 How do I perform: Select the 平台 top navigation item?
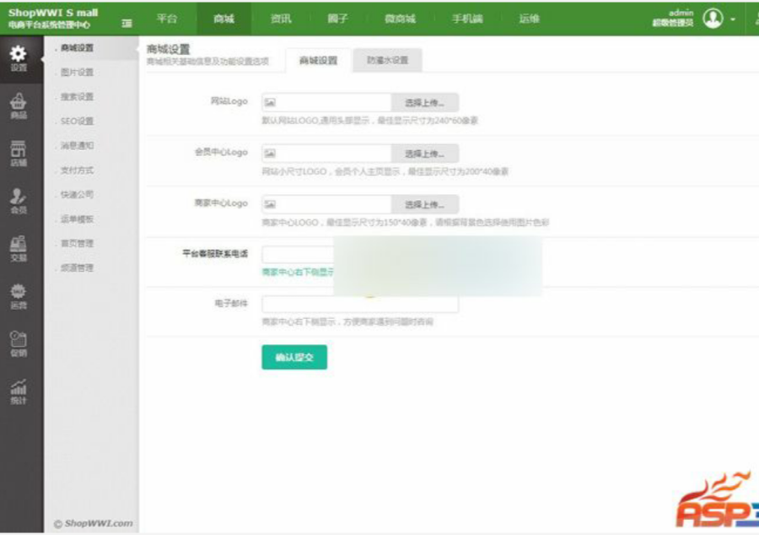pos(167,19)
